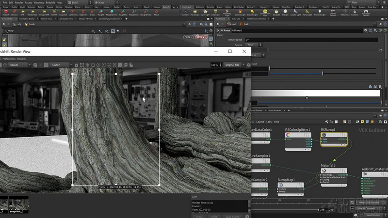Switch to the Geometry Spreadsheet tab
Viewport: 388px width, 218px height.
tap(109, 19)
